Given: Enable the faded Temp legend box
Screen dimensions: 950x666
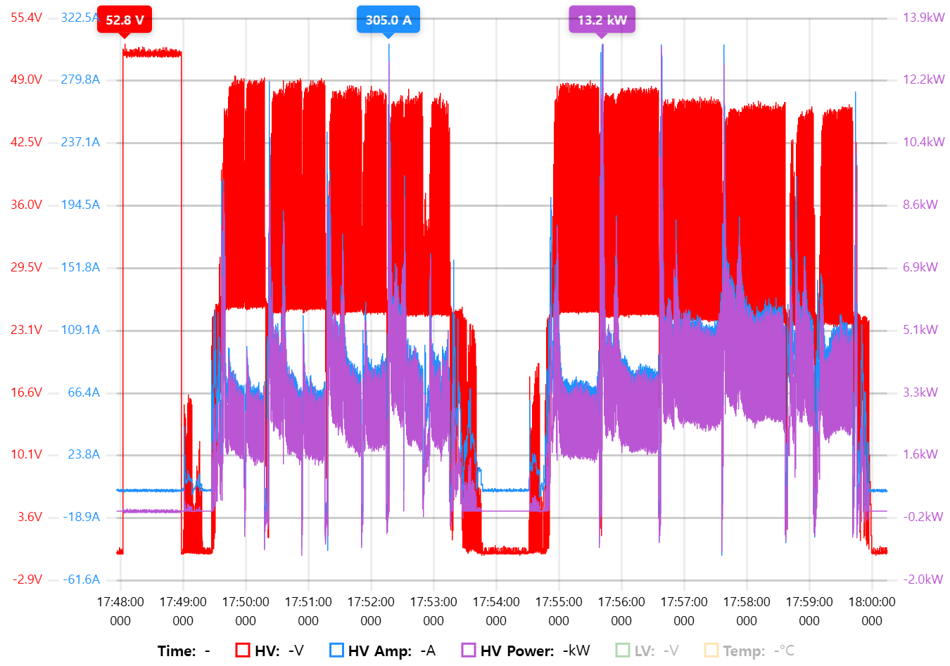Looking at the screenshot, I should (x=711, y=651).
